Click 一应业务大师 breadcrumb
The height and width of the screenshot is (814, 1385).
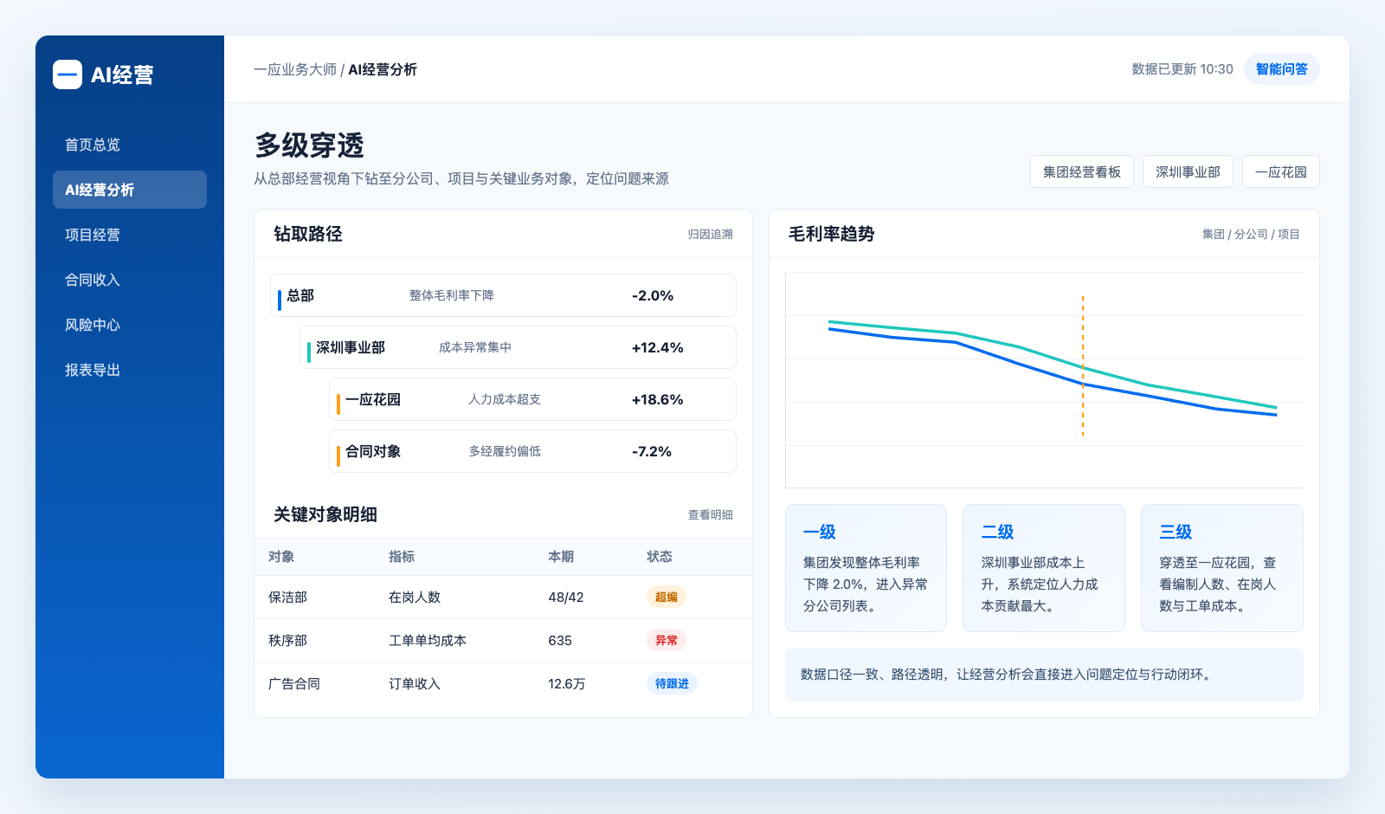coord(295,69)
